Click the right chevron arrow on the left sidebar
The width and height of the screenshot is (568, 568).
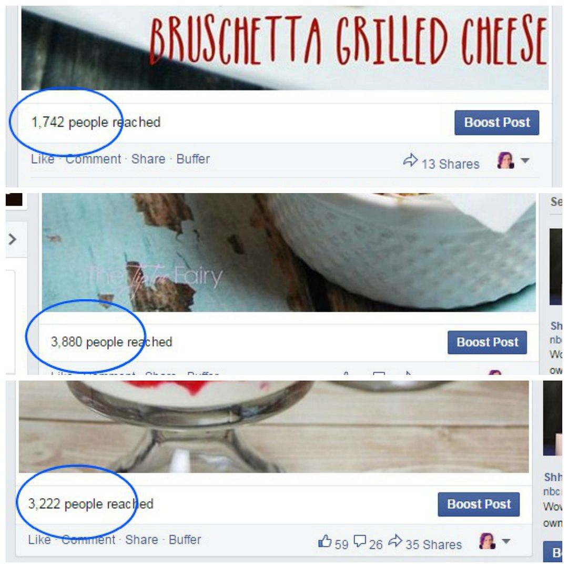point(12,239)
